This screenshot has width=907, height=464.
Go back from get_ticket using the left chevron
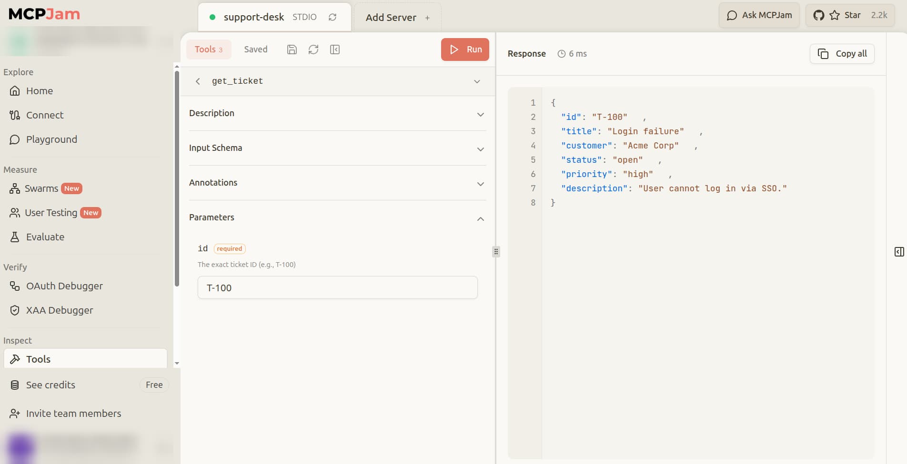tap(198, 81)
